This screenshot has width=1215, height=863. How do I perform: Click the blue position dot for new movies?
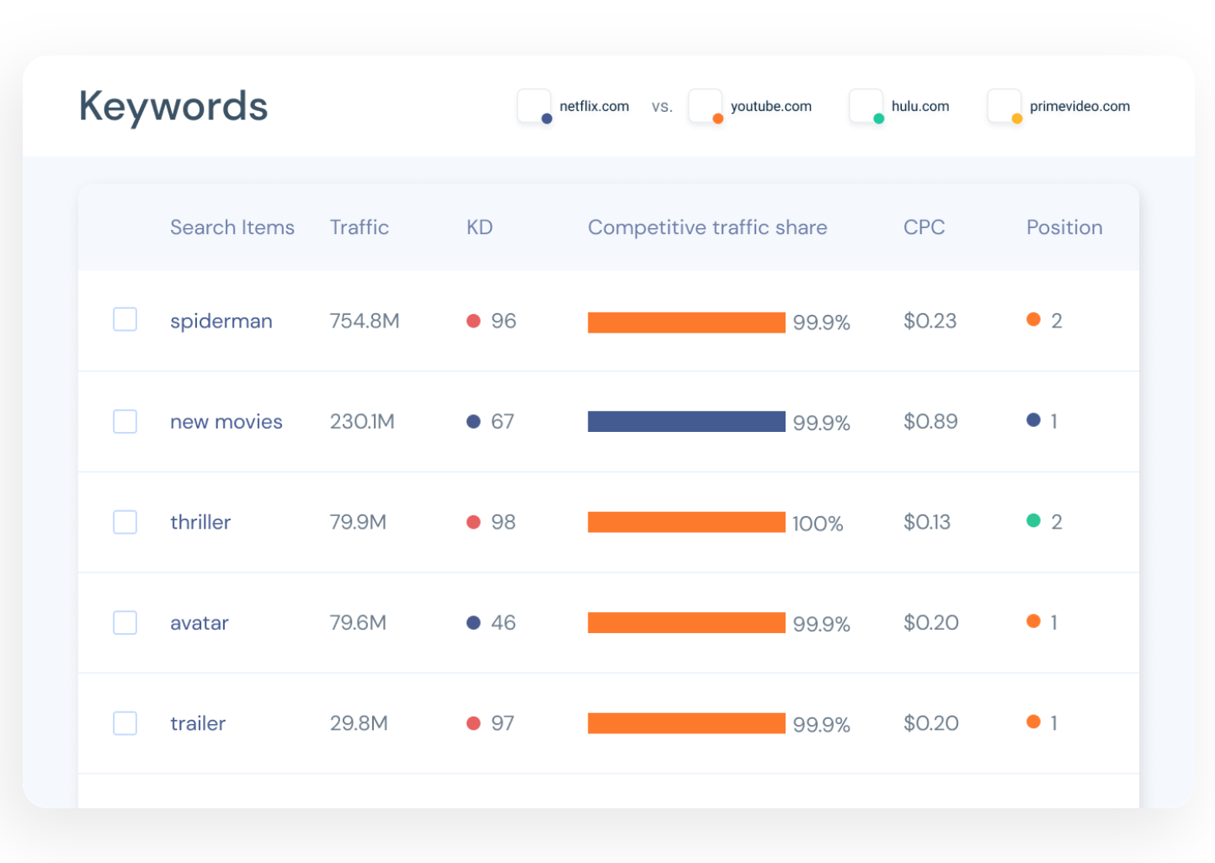1034,420
